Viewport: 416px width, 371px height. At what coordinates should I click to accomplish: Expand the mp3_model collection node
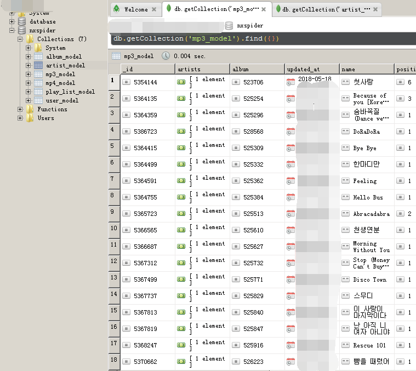28,74
